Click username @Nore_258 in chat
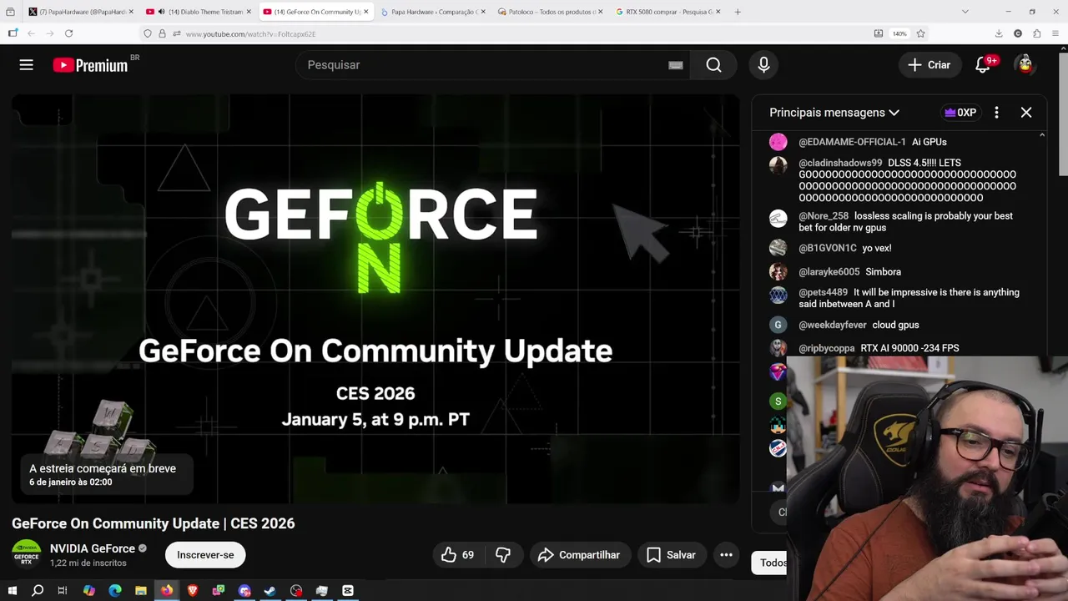Screen dimensions: 1068x601 point(824,216)
